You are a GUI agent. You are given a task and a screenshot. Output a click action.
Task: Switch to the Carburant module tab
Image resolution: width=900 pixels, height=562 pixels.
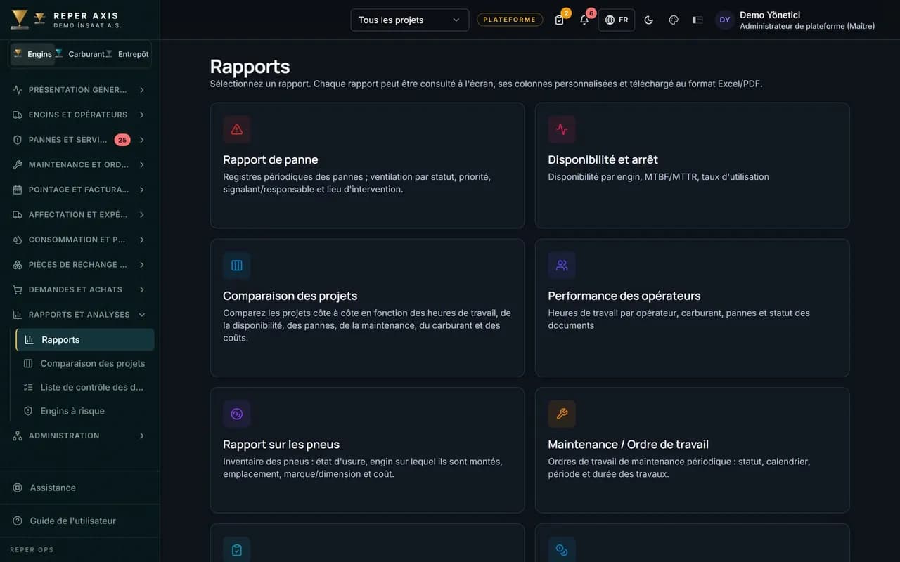click(x=80, y=54)
